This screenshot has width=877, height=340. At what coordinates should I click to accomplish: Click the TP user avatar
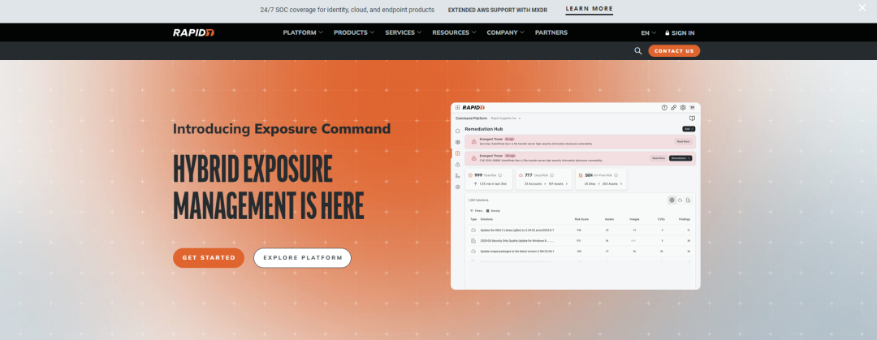coord(692,107)
